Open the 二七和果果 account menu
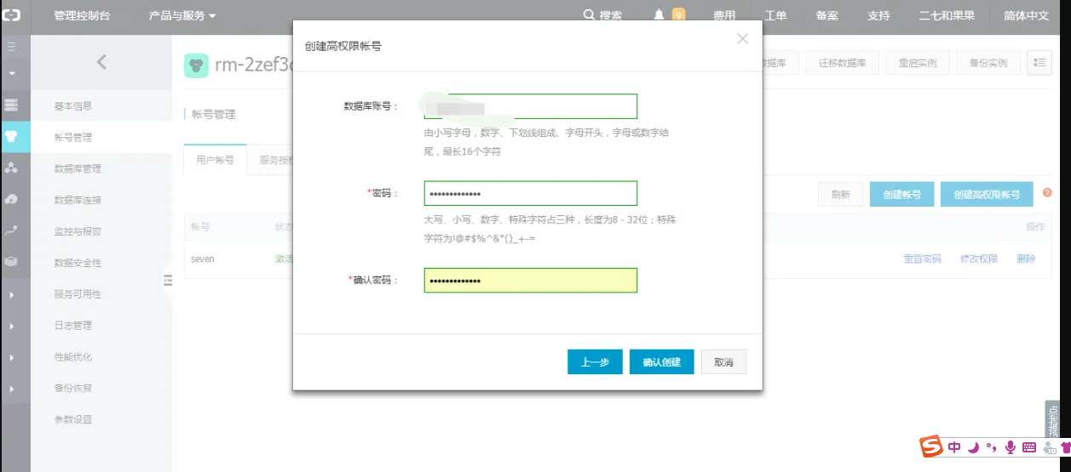This screenshot has width=1071, height=472. tap(947, 15)
